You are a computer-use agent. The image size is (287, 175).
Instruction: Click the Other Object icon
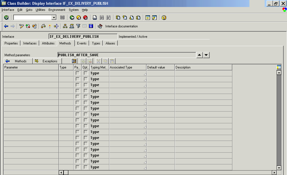[34, 26]
